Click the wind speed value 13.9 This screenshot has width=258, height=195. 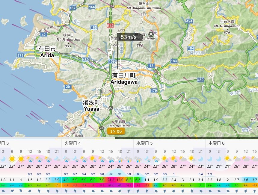pos(120,180)
